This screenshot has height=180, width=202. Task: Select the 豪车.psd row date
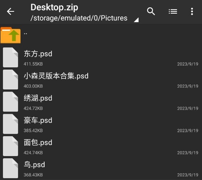(x=188, y=131)
